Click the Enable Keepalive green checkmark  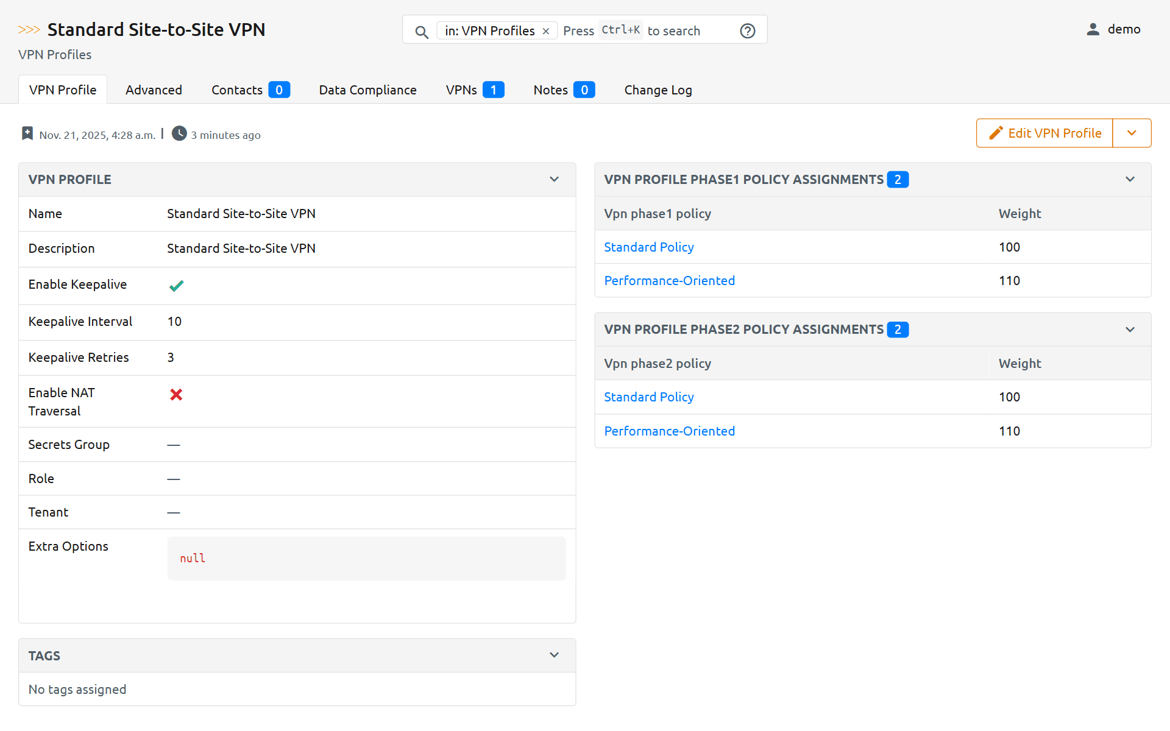pyautogui.click(x=176, y=286)
